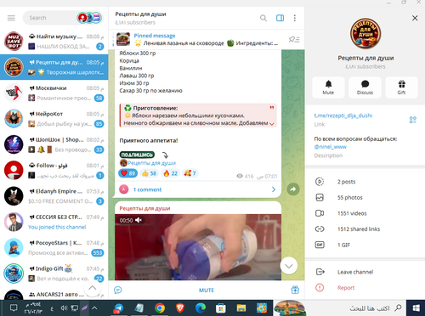Launch Brave browser from the taskbar
This screenshot has height=316, width=425.
[x=180, y=308]
